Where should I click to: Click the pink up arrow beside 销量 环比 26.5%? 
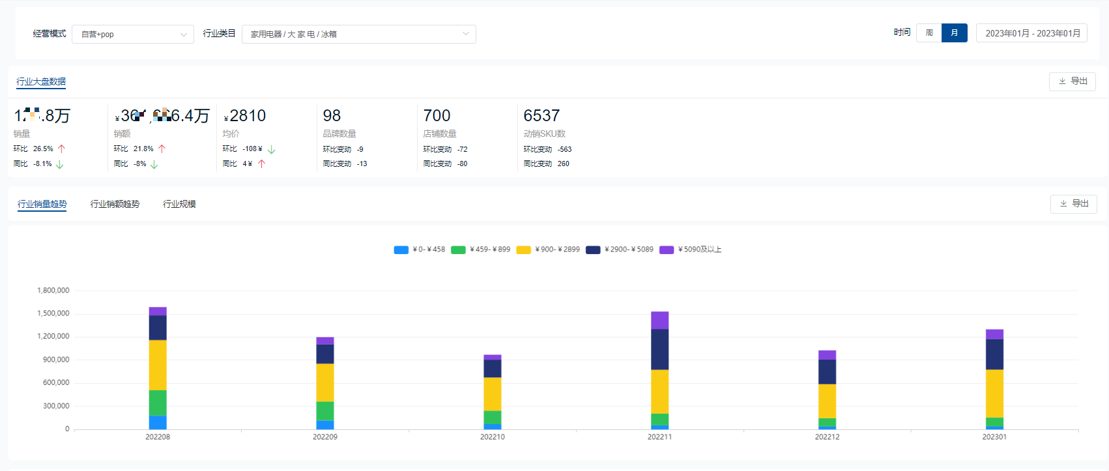62,149
